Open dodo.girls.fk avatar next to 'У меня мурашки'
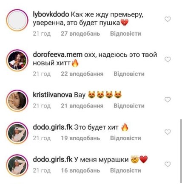 [x=17, y=165]
